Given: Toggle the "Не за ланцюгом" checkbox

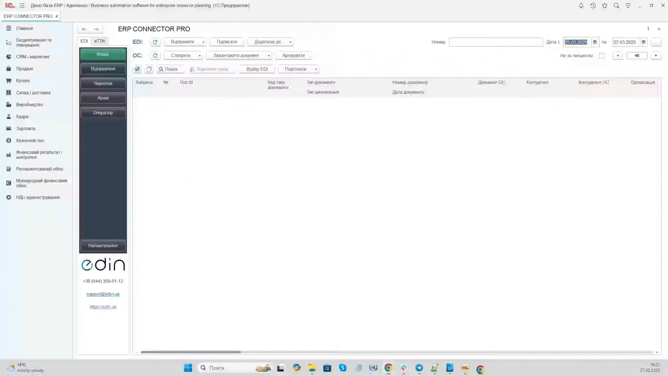Looking at the screenshot, I should click(602, 56).
